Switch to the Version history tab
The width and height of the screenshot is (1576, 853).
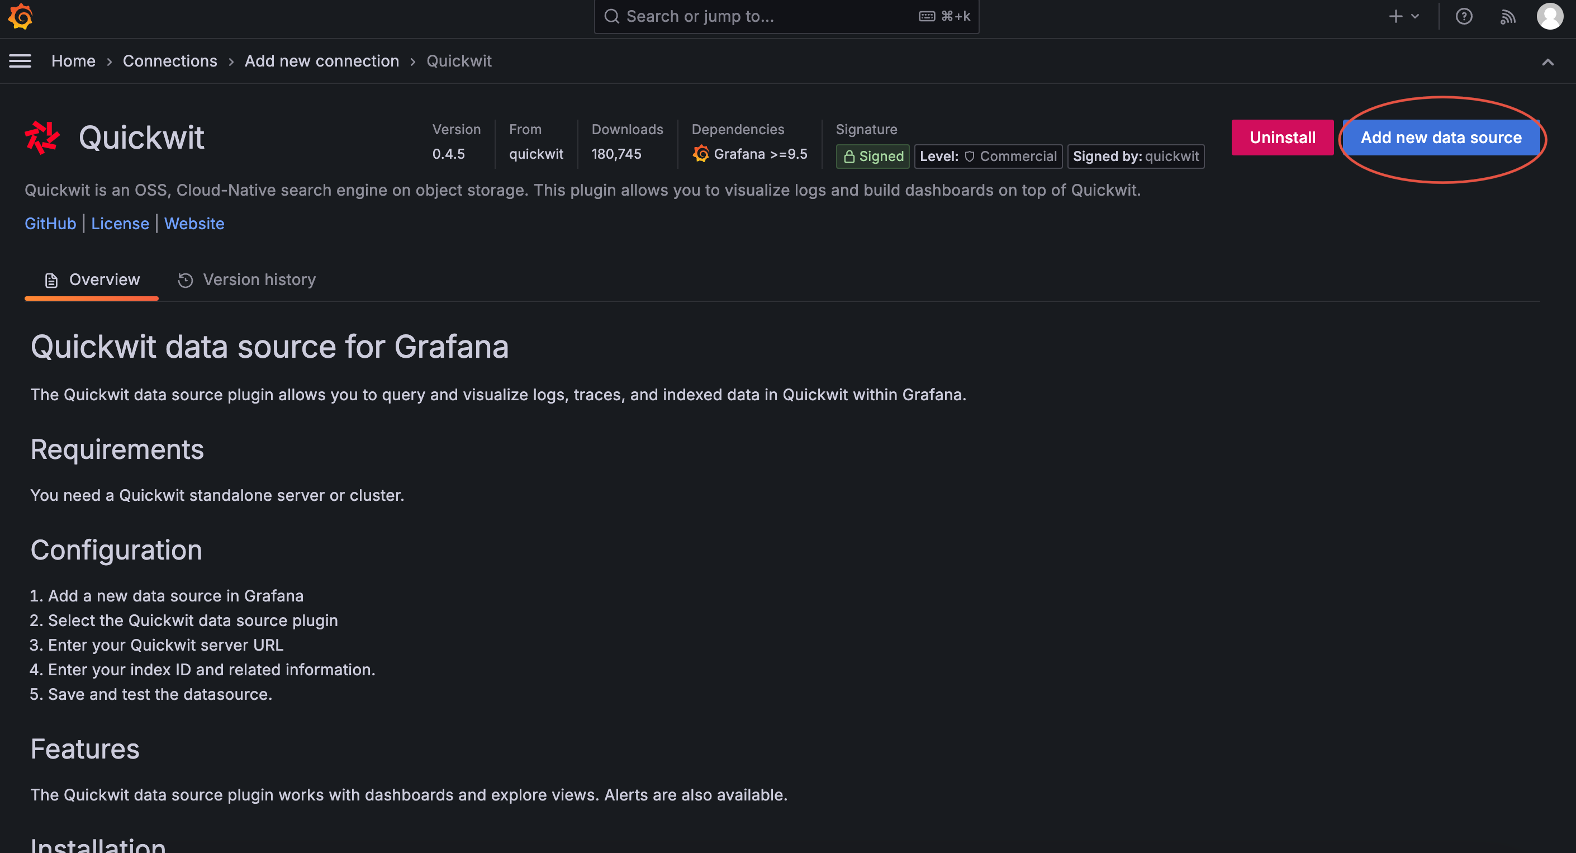pos(246,280)
